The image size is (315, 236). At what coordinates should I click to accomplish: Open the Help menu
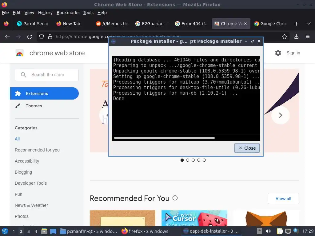pos(102,13)
